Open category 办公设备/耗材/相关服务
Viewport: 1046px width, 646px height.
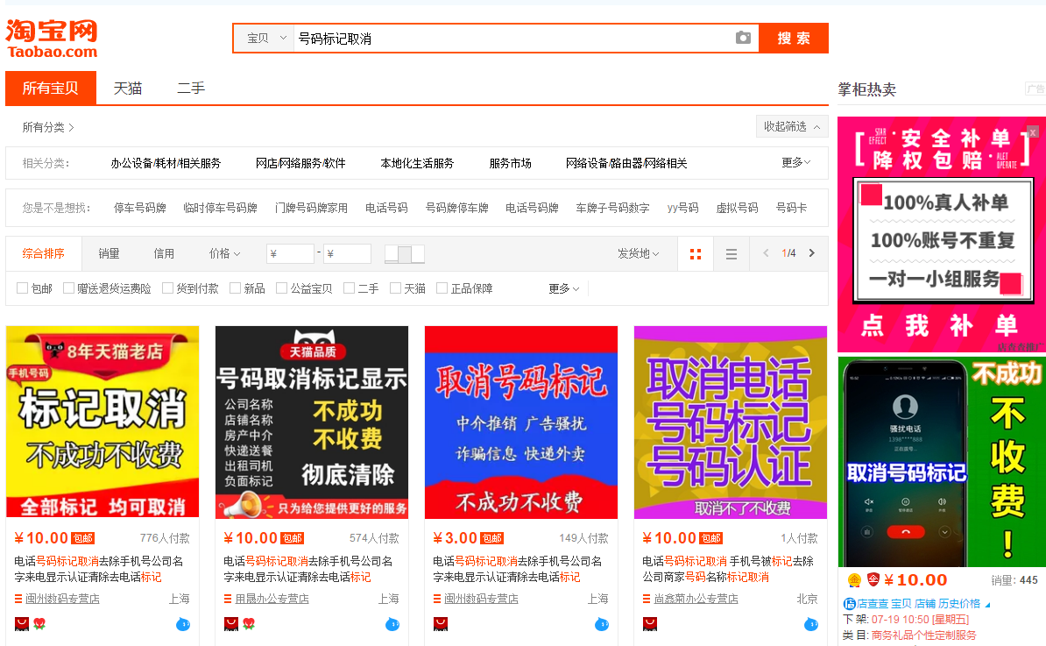coord(166,163)
